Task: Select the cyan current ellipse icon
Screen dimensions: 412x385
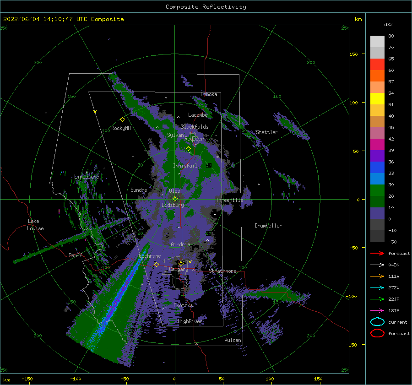Action: point(377,322)
